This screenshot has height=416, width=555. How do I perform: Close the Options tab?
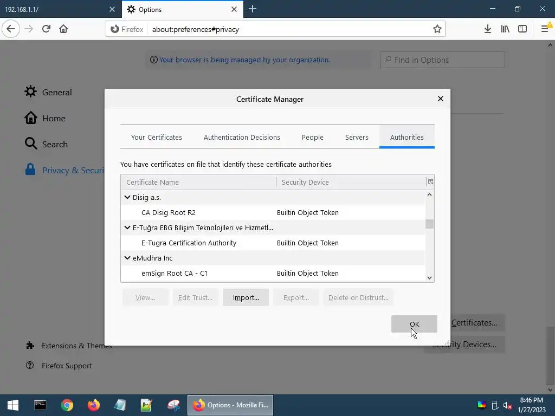pyautogui.click(x=234, y=9)
